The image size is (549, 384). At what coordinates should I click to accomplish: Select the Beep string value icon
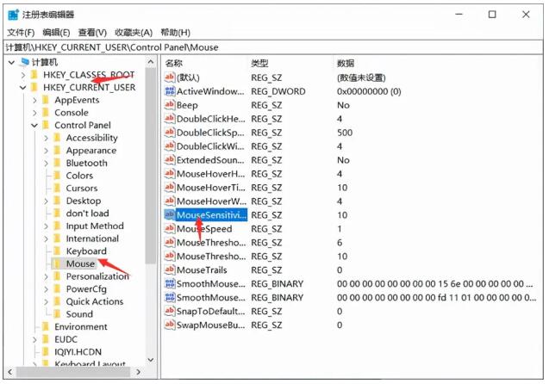click(x=170, y=105)
